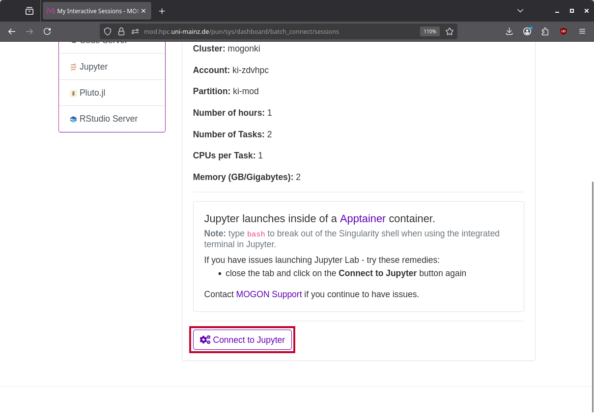The width and height of the screenshot is (594, 413).
Task: Click the 'Partition: ki-mod' text
Action: [226, 91]
